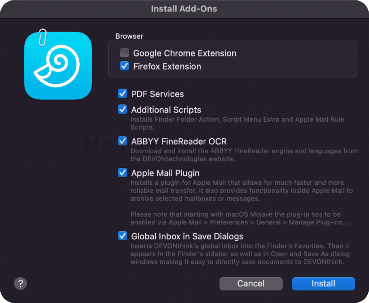The height and width of the screenshot is (303, 369).
Task: Click the Browser section heading
Action: [129, 36]
